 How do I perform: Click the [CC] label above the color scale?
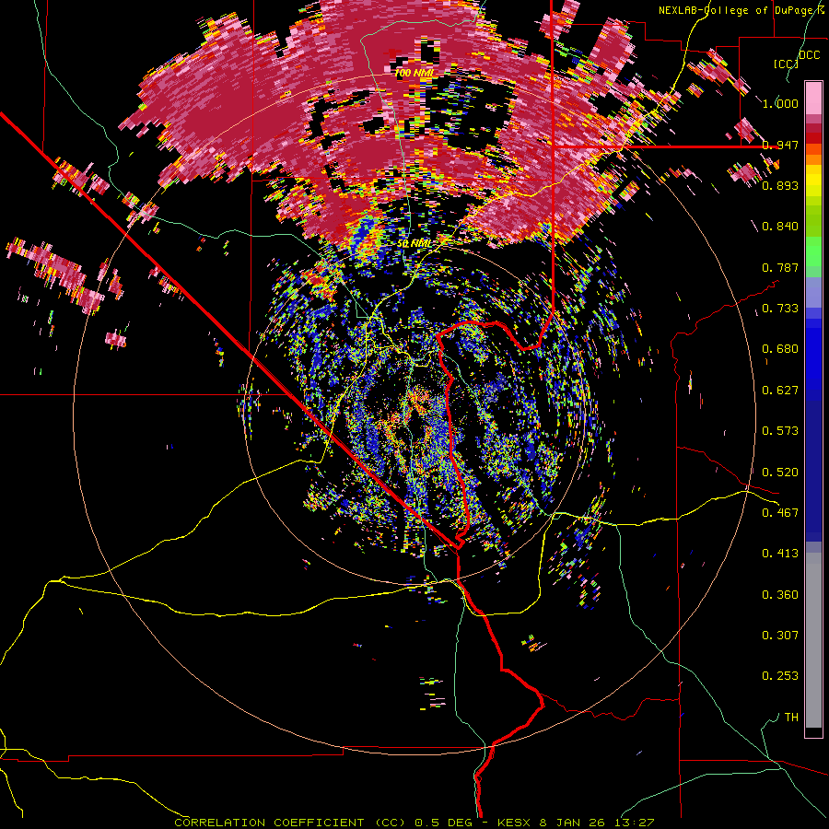pyautogui.click(x=787, y=64)
